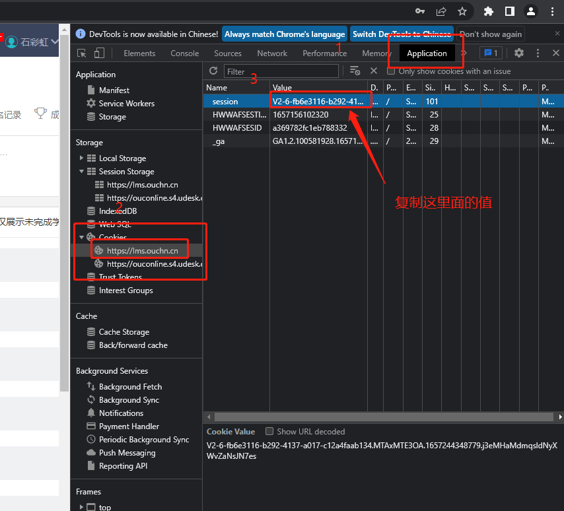564x511 pixels.
Task: Refresh the cookies table
Action: coord(213,71)
